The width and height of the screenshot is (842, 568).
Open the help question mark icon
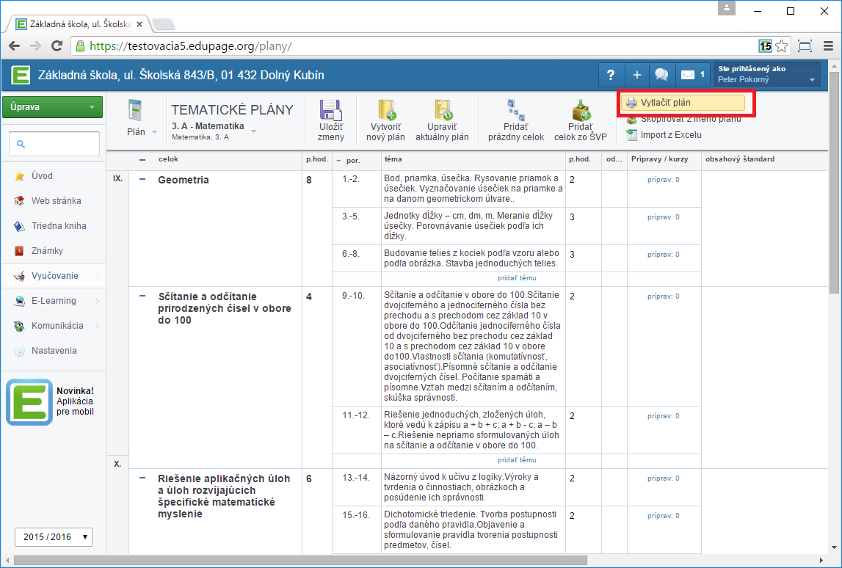[611, 75]
